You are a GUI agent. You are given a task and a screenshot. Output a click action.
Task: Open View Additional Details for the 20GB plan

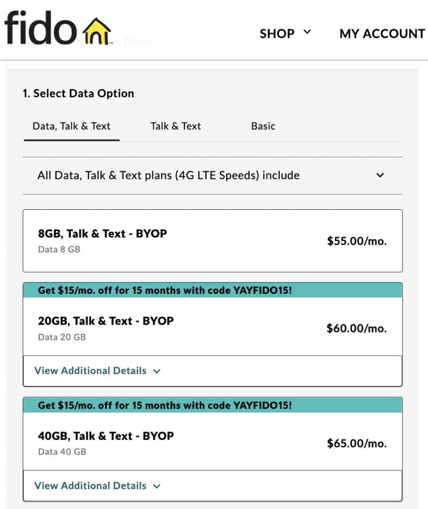(x=90, y=371)
